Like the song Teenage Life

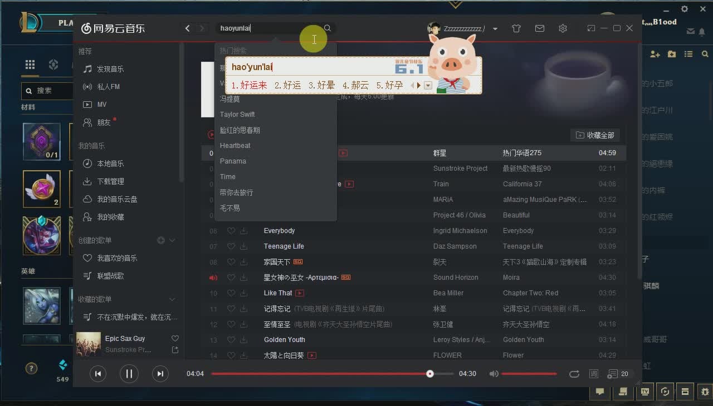point(231,246)
